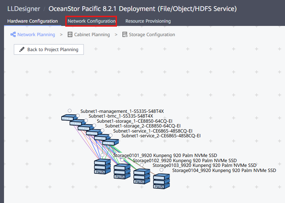The height and width of the screenshot is (203, 285).
Task: Switch to Hardware Configuration tab
Action: [32, 21]
